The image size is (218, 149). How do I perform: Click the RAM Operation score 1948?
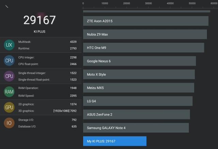[x=73, y=88]
